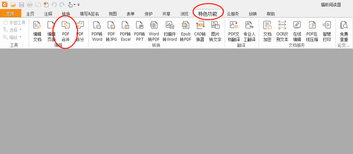
Task: Open 智慧打印 smart print
Action: [x=327, y=31]
